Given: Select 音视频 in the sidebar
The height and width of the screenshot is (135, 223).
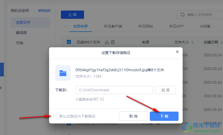Looking at the screenshot, I should pyautogui.click(x=21, y=33).
